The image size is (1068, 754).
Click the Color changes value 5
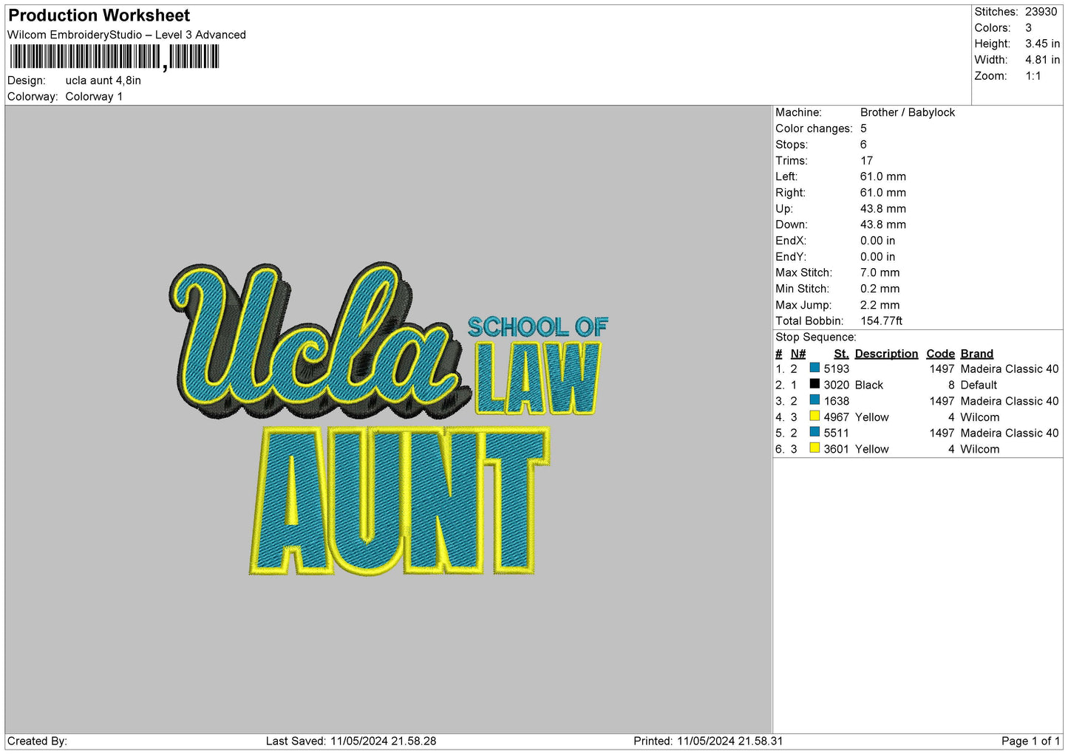coord(863,128)
